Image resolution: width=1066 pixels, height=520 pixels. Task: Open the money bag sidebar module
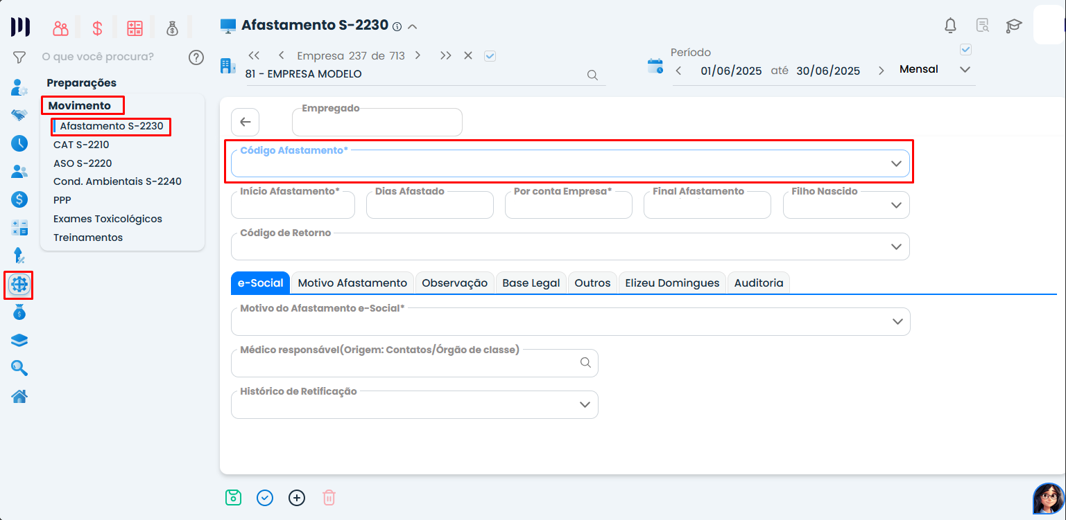19,312
